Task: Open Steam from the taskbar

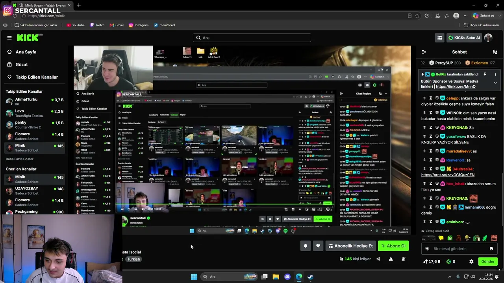Action: click(x=310, y=277)
